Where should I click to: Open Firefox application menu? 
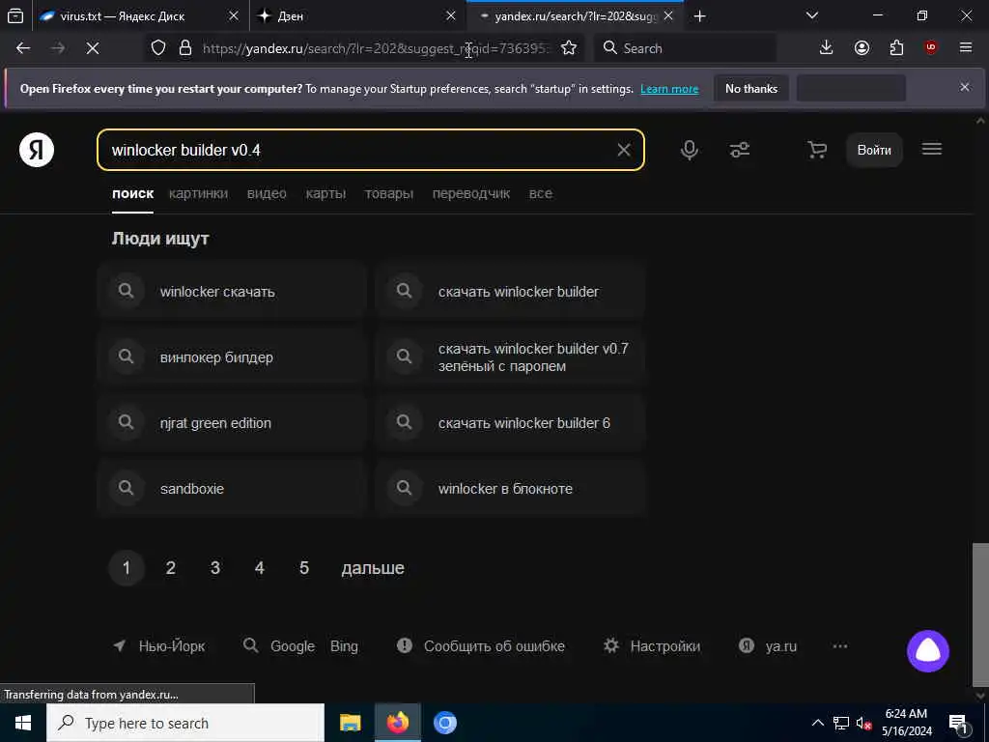[x=966, y=47]
